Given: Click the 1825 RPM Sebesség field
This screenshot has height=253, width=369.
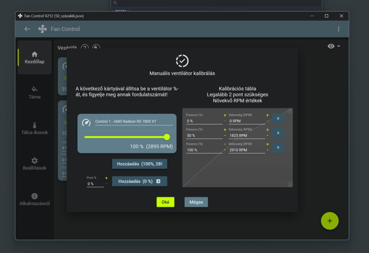Looking at the screenshot, I should click(x=247, y=135).
